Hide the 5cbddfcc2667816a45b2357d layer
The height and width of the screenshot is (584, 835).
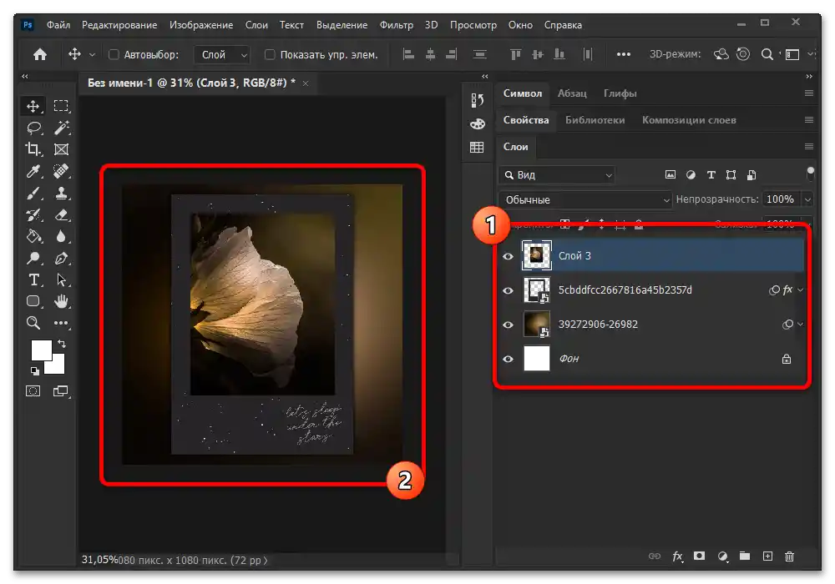(508, 290)
